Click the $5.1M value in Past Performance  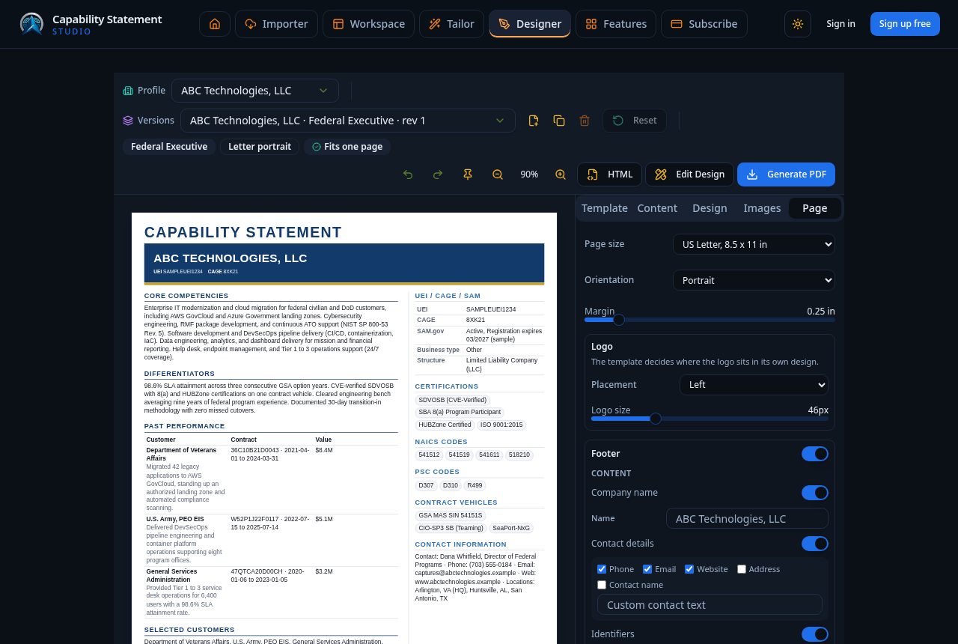coord(324,519)
